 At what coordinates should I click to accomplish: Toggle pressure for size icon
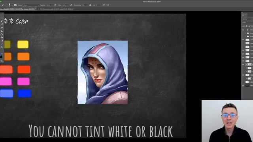tap(104, 5)
